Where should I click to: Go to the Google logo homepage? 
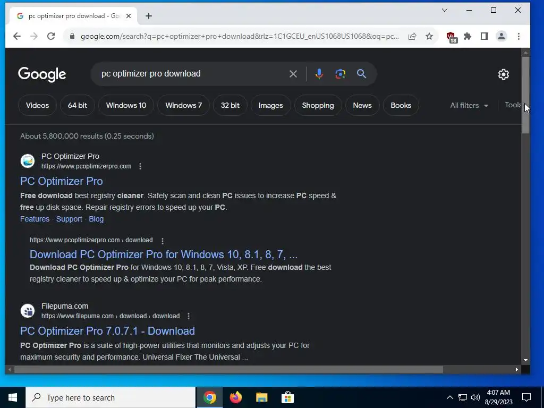[42, 74]
